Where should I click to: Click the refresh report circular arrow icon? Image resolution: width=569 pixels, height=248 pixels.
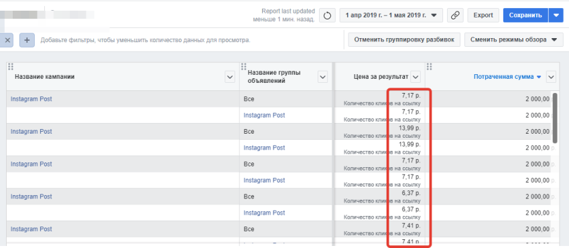[327, 15]
